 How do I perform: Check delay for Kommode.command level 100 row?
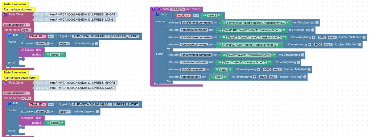coord(313,30)
